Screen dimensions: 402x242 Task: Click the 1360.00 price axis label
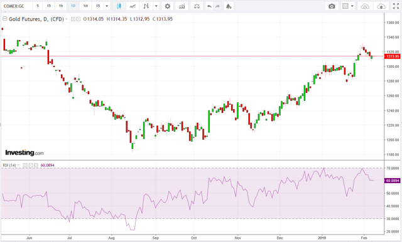tap(393, 23)
